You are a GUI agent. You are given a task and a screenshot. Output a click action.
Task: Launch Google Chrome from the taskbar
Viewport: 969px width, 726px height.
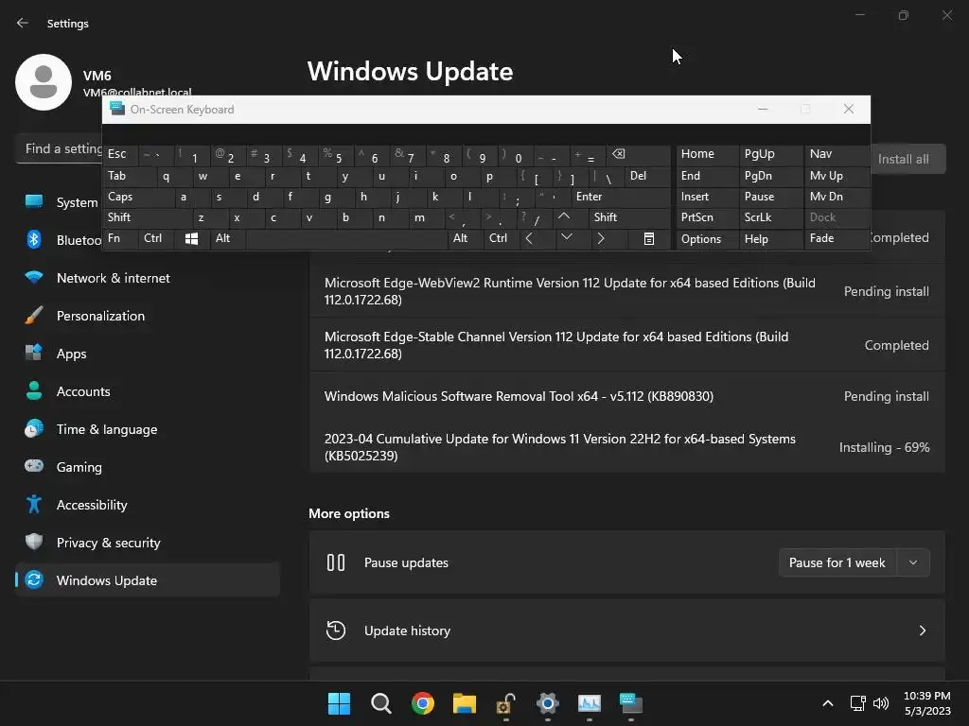(x=423, y=703)
